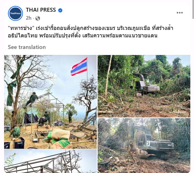Screen dimensions: 194x173
Task: Click the black bin in the photo
Action: click(x=19, y=143)
